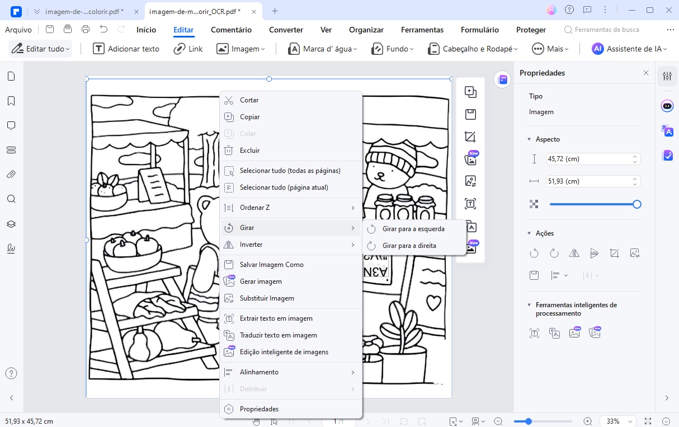
Task: Click the Link button in toolbar
Action: pyautogui.click(x=188, y=49)
